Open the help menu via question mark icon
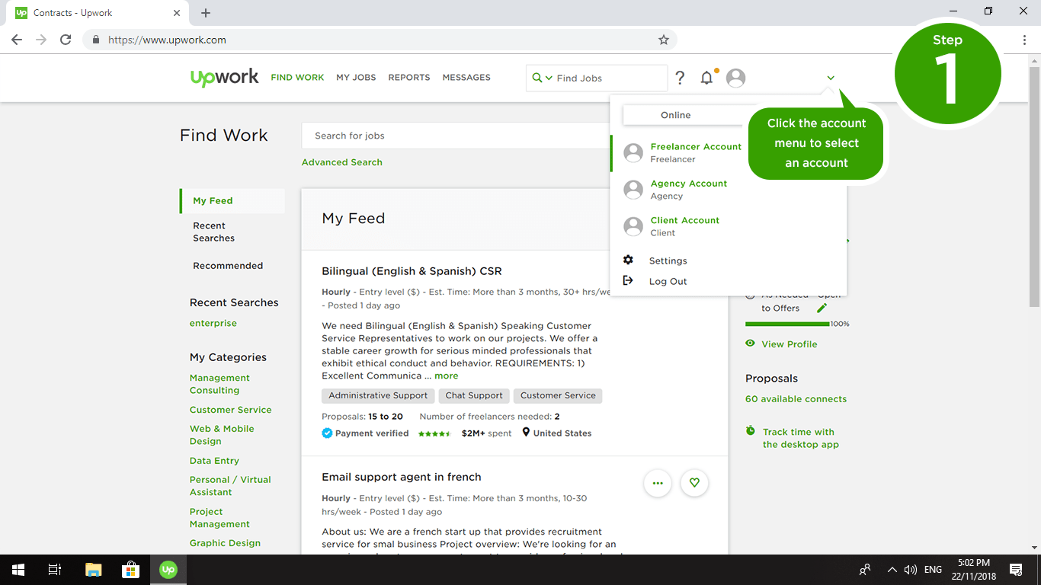Screen dimensions: 1041x585 [680, 78]
